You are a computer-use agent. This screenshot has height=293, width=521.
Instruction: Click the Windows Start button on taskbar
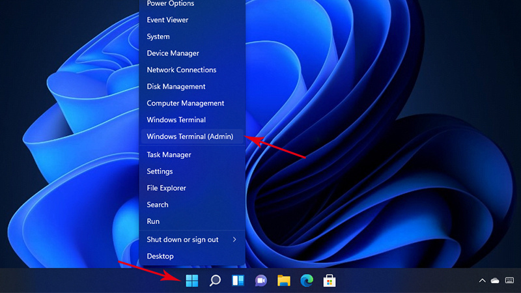pyautogui.click(x=192, y=281)
